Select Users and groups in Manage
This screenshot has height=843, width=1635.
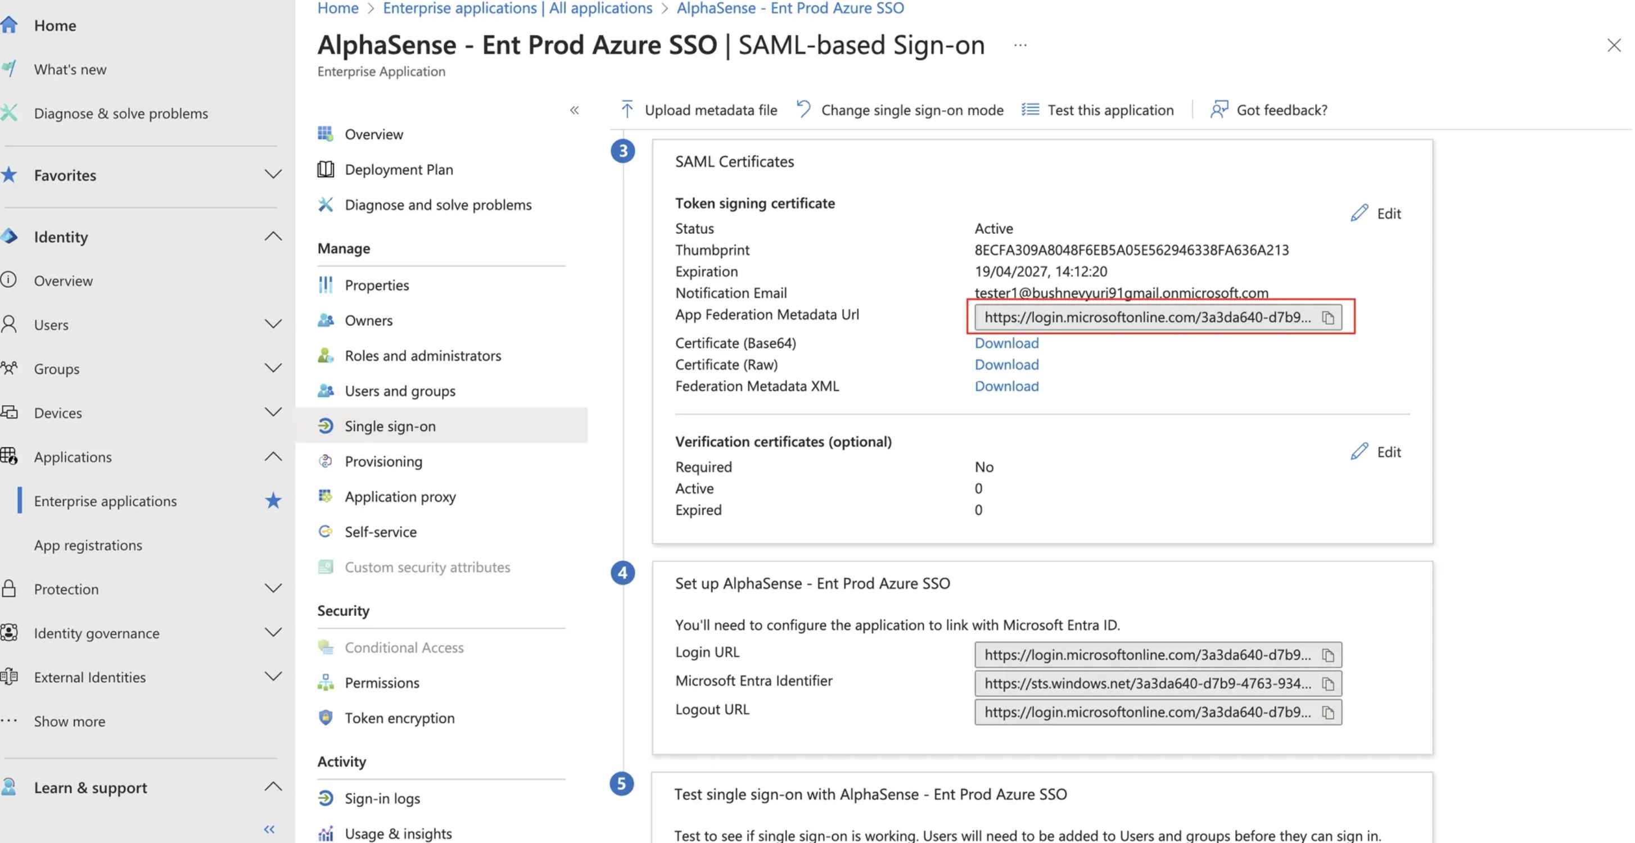(400, 391)
